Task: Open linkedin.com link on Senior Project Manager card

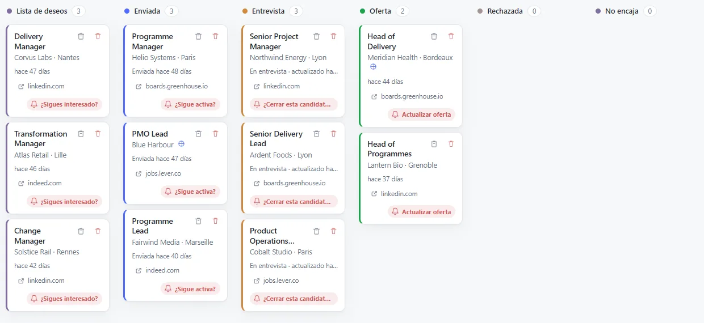Action: click(276, 86)
